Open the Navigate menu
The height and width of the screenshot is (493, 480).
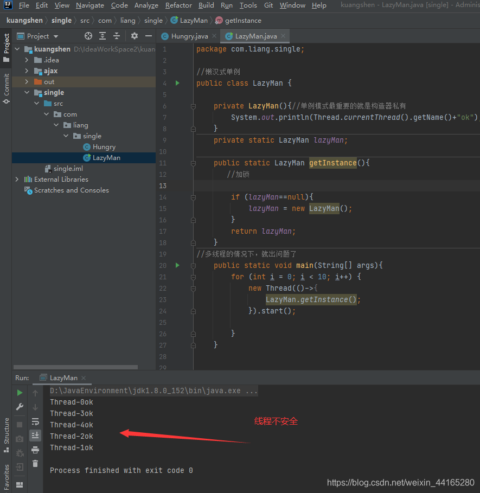coord(90,5)
